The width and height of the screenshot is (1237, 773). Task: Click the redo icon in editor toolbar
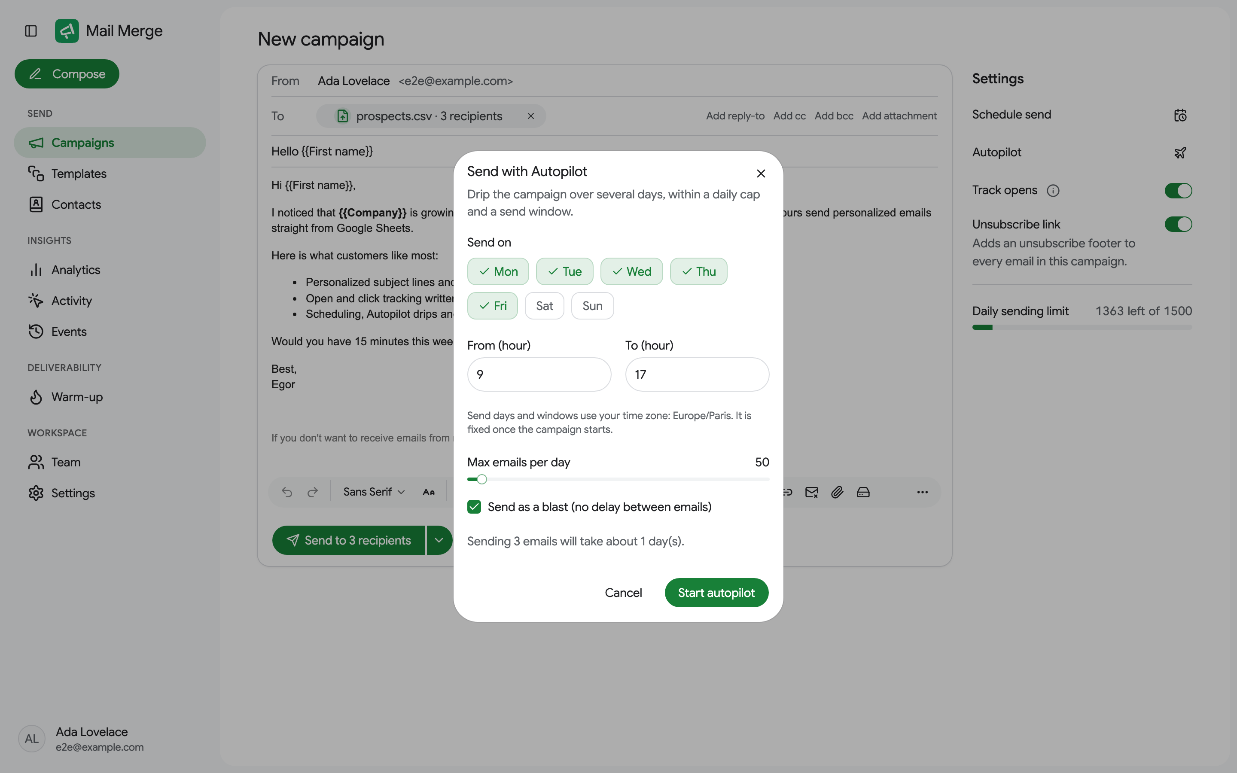click(x=312, y=492)
